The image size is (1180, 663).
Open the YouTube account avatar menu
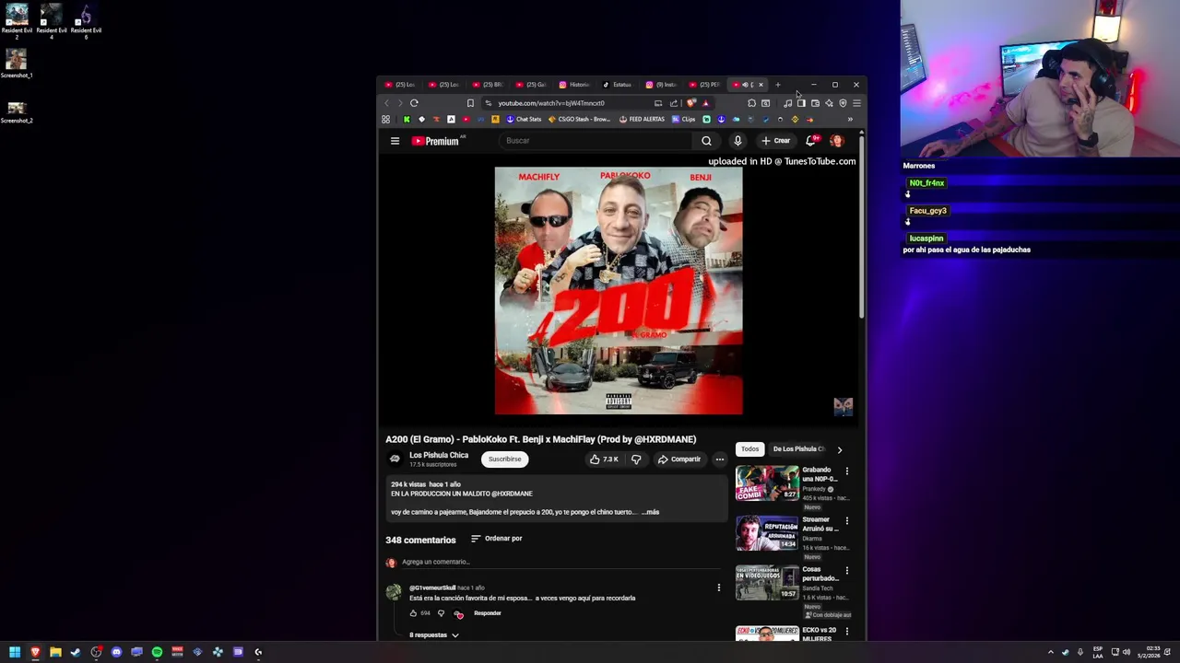(837, 141)
